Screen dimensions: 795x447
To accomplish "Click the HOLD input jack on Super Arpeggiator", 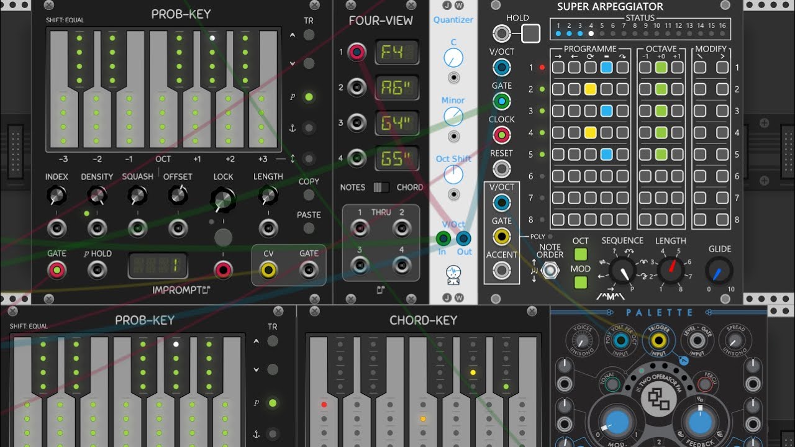I will (x=502, y=34).
